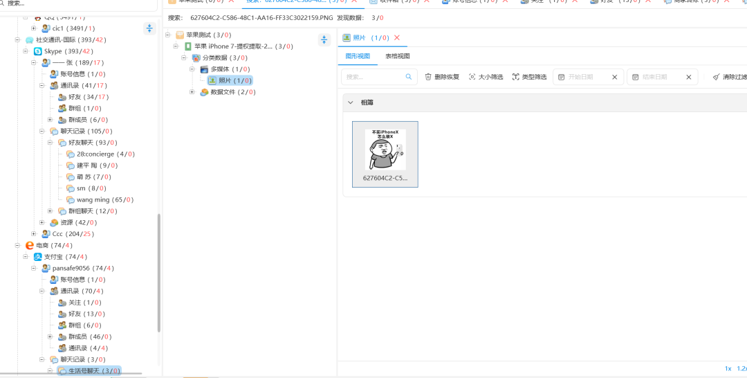The height and width of the screenshot is (378, 747).
Task: Select 好友 (13/0) under pansafe9056
Action: pos(82,314)
